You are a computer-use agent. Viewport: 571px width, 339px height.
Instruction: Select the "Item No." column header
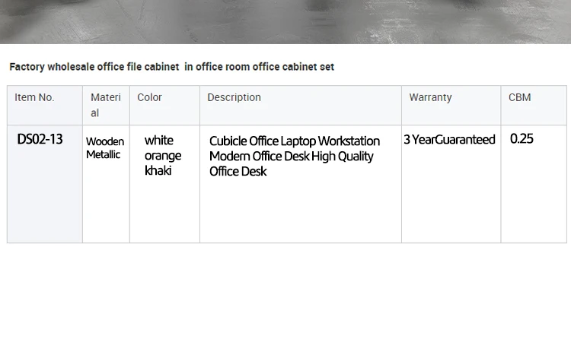[x=35, y=97]
